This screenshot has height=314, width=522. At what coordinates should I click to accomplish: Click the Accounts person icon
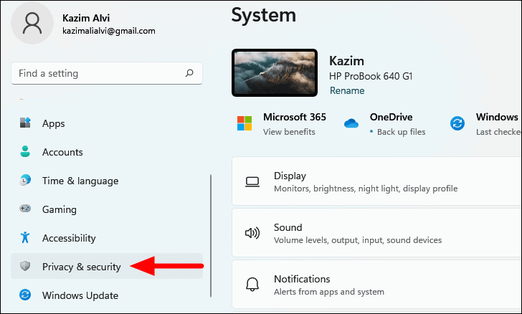click(25, 151)
